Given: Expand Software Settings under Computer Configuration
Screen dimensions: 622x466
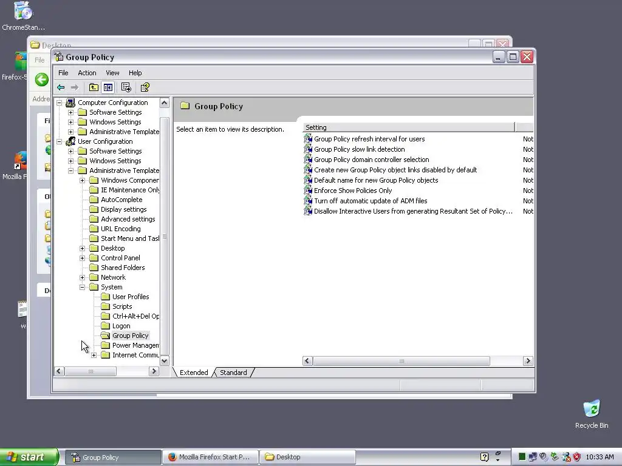Looking at the screenshot, I should (x=70, y=112).
